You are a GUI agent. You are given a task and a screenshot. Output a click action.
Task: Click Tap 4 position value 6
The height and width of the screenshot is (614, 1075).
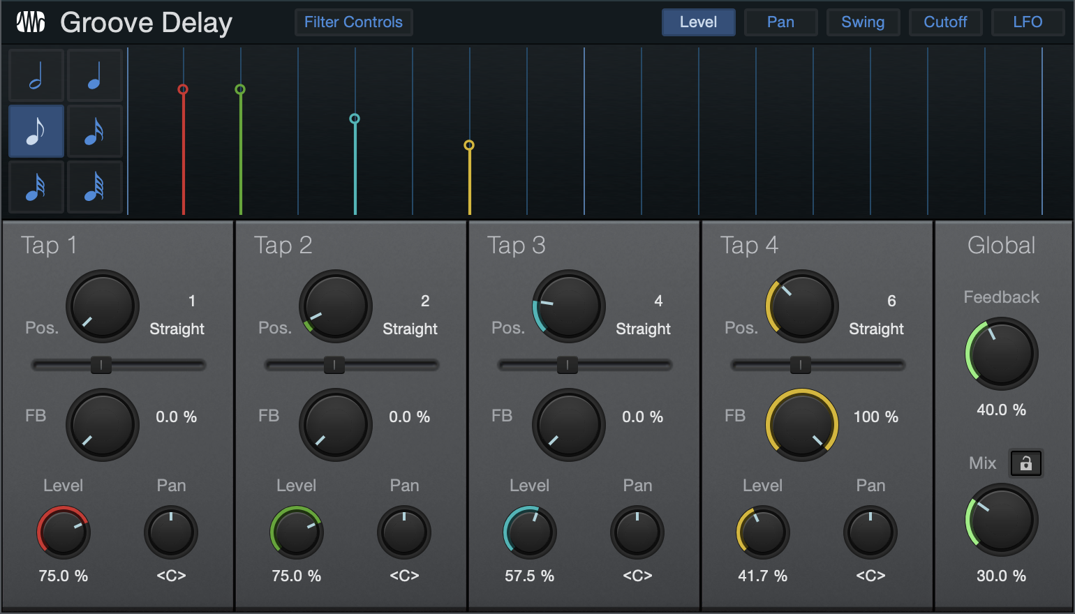tap(891, 301)
